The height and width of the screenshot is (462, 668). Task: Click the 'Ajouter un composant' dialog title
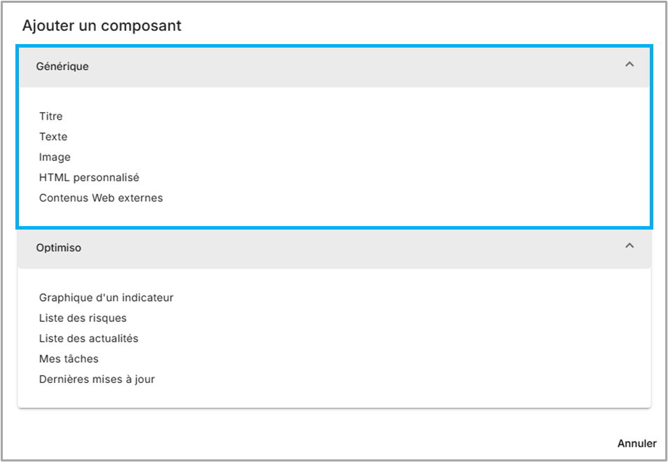(x=102, y=26)
